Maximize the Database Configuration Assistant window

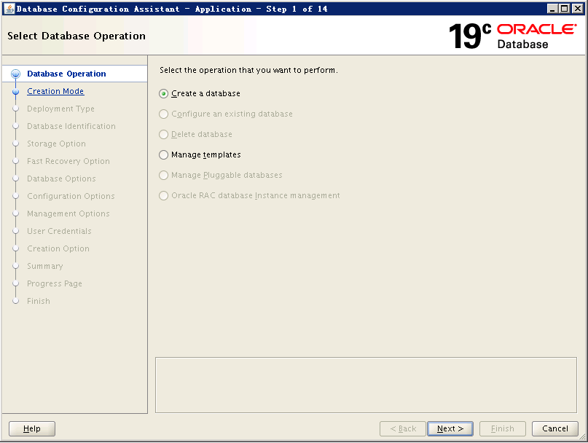(565, 9)
